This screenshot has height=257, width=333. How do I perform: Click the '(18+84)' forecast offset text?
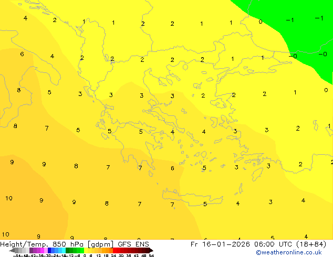tap(310, 244)
